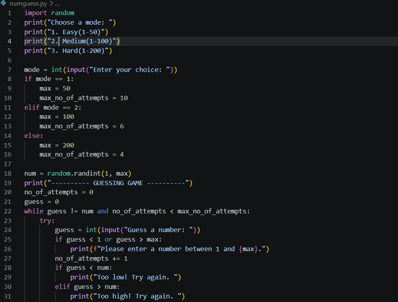The width and height of the screenshot is (398, 302).
Task: Click the text "3. Hard(1-200)"
Action: pos(78,51)
